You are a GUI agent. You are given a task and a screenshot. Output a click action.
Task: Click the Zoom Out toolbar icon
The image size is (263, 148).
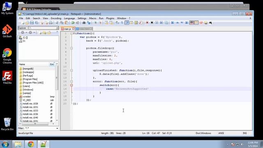[100, 23]
